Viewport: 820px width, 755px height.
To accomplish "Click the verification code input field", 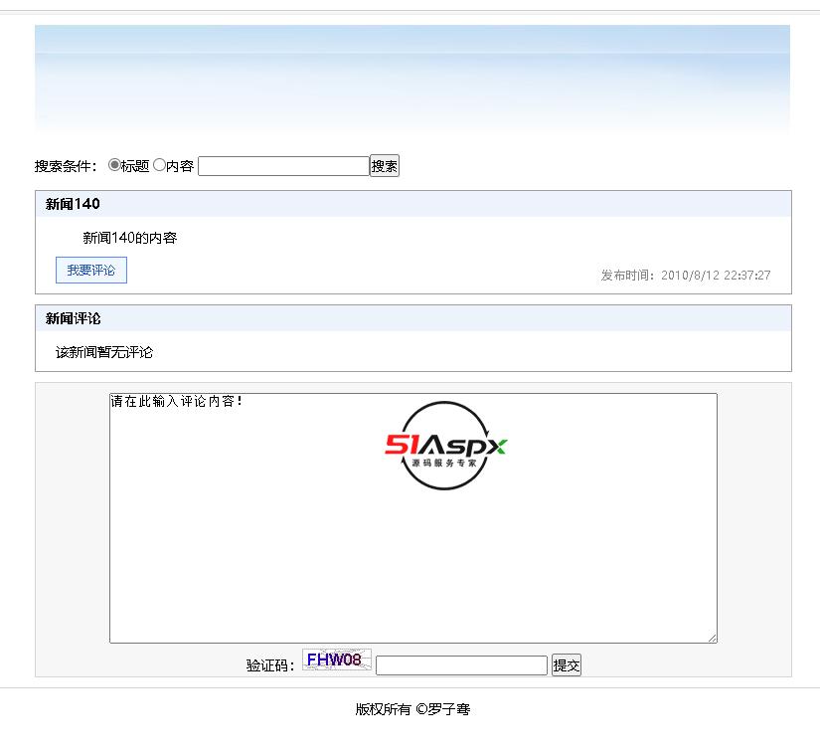I will point(461,665).
